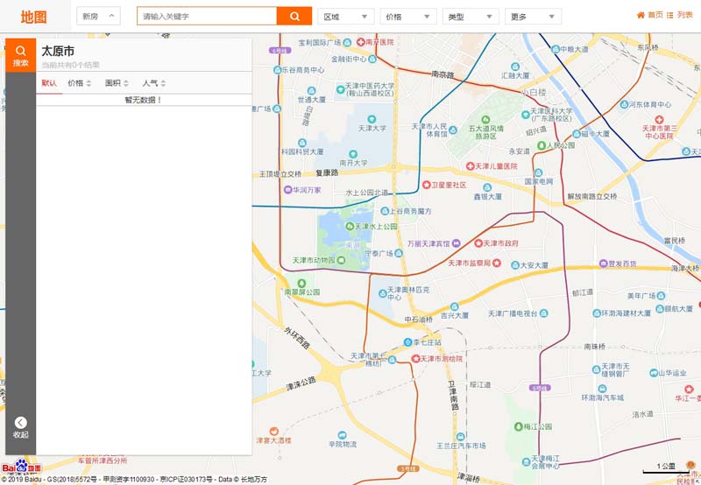Collapse the panel with 收起 arrow
Viewport: 701px width, 485px height.
(20, 427)
